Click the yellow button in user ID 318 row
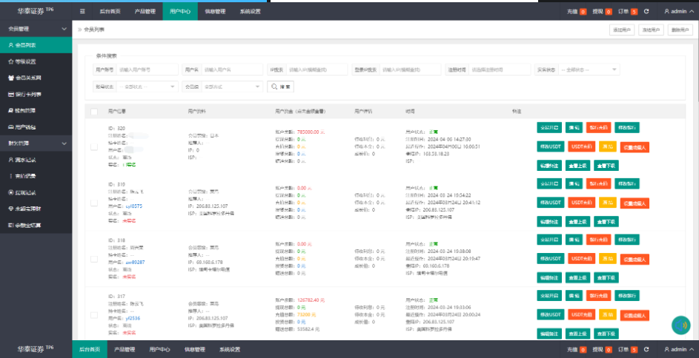 pos(608,258)
